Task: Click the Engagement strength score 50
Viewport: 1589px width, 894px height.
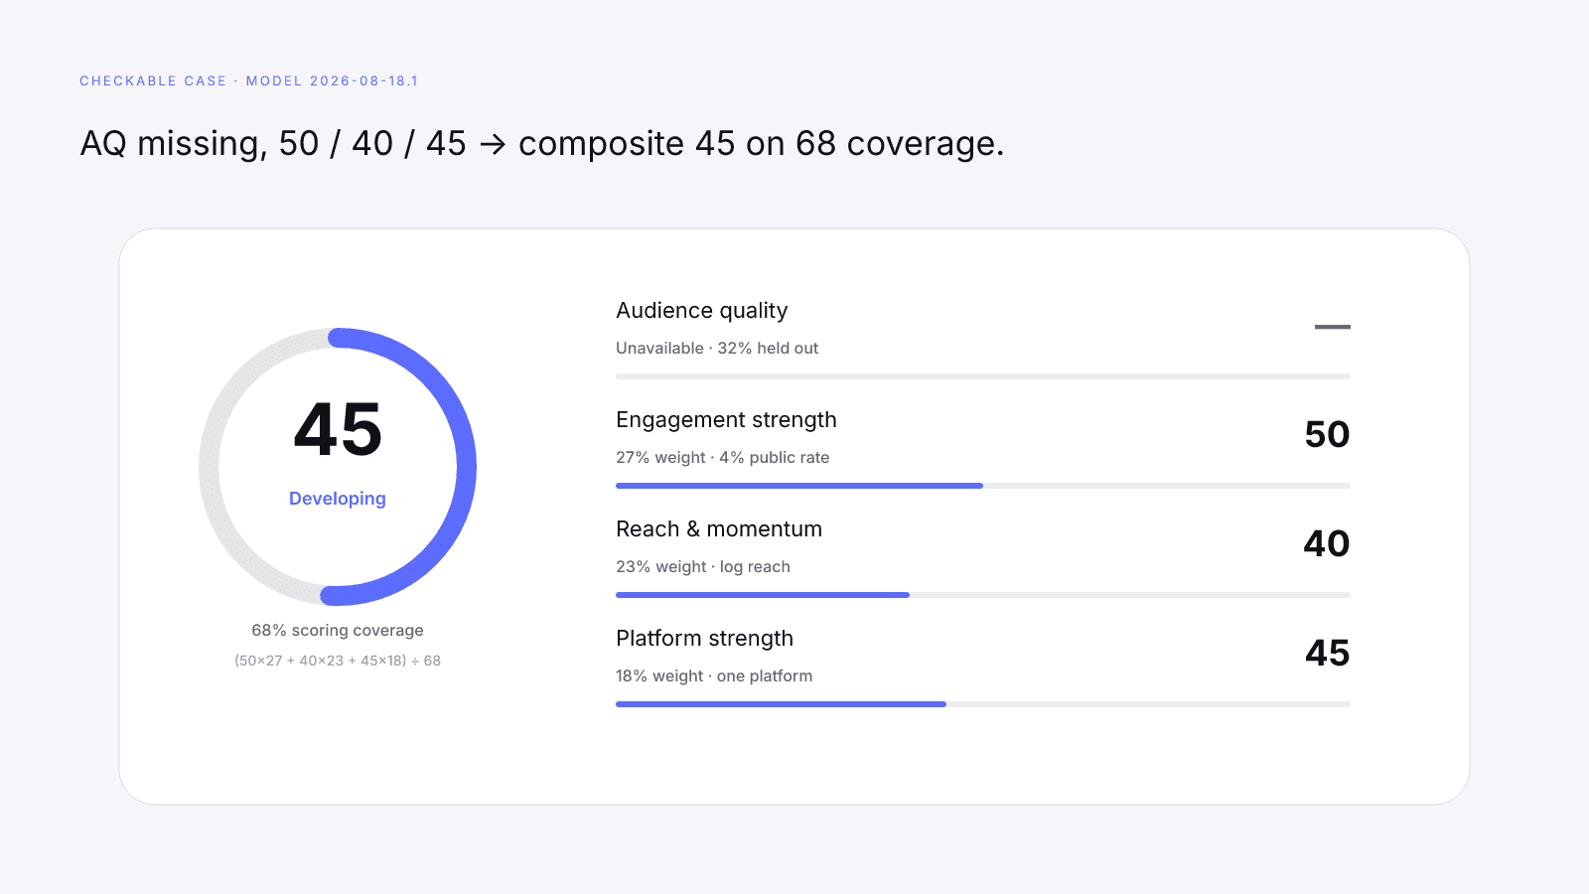Action: (x=1327, y=434)
